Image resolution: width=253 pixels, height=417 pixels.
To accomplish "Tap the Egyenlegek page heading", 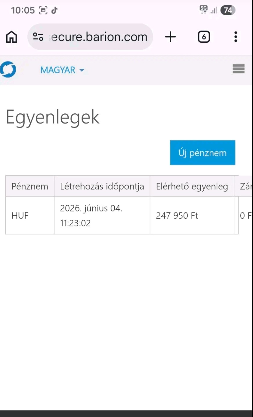I will [53, 118].
